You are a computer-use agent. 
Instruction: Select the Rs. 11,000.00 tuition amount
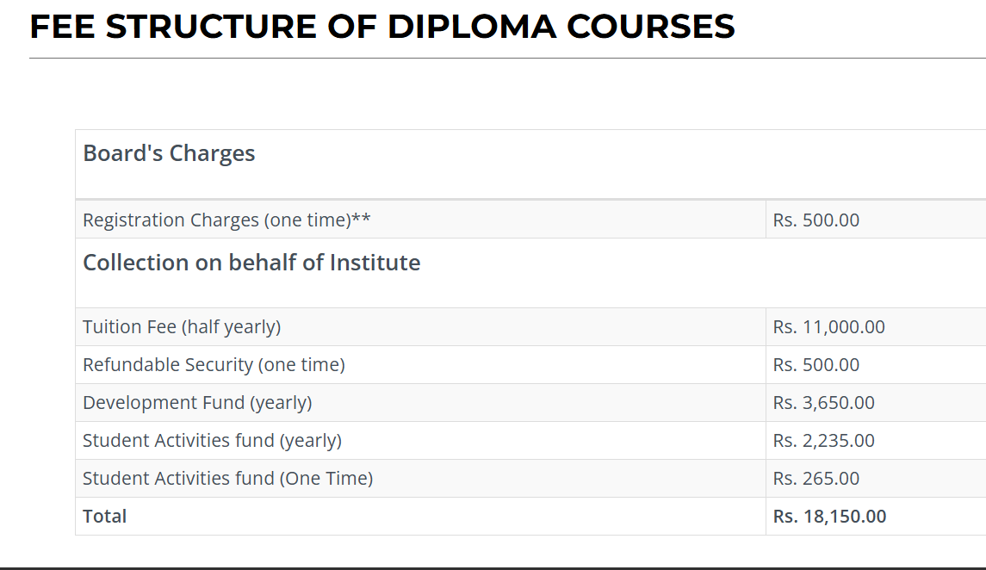[x=828, y=327]
